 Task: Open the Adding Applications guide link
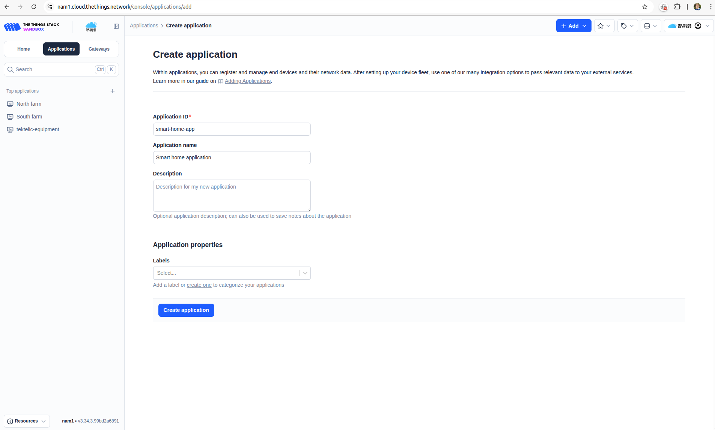[x=248, y=81]
